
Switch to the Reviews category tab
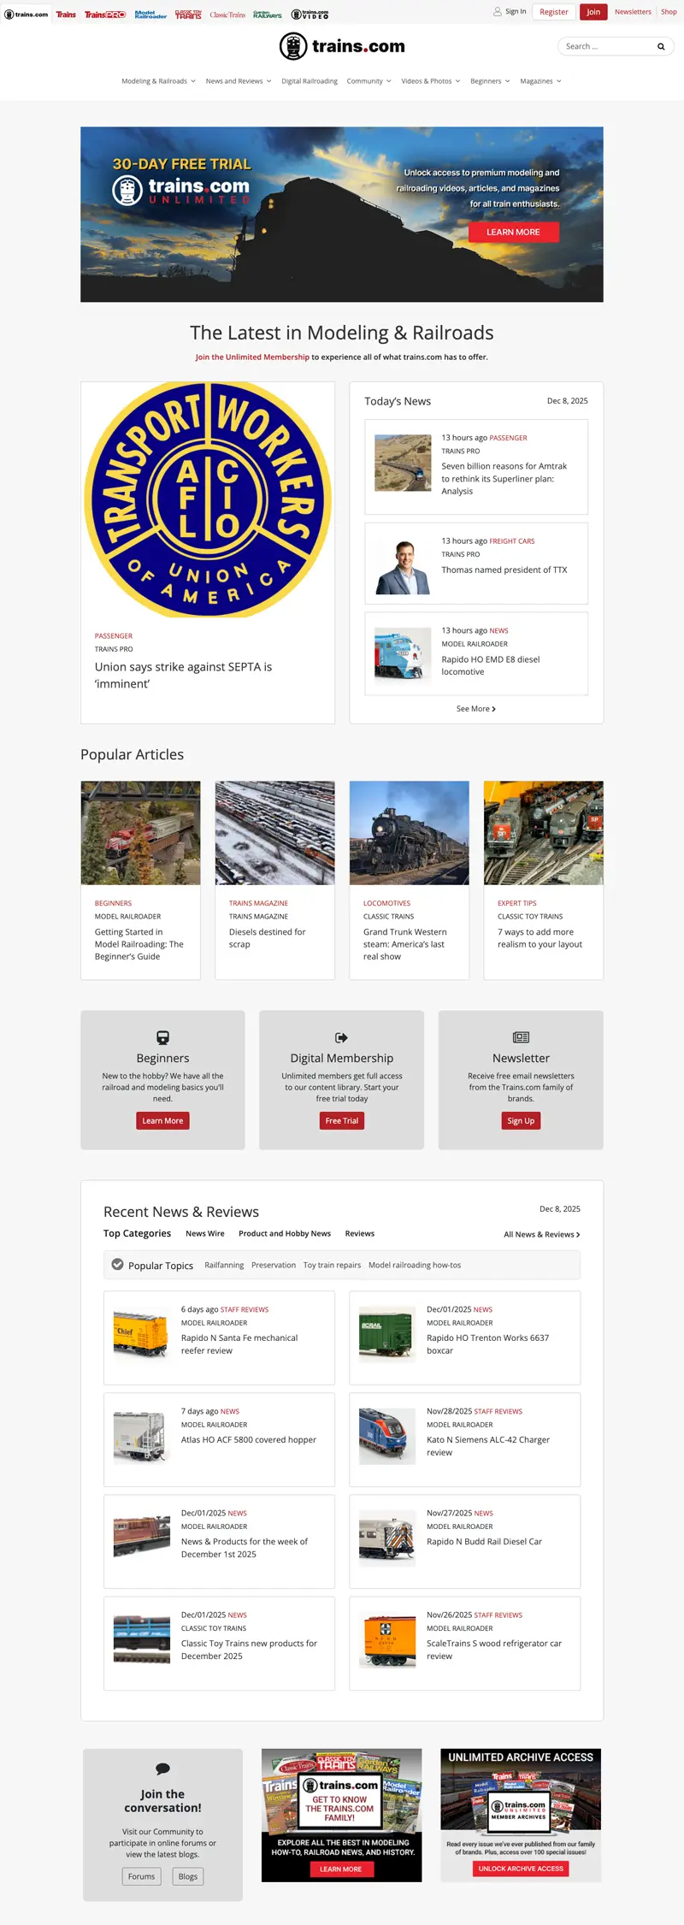tap(360, 1233)
